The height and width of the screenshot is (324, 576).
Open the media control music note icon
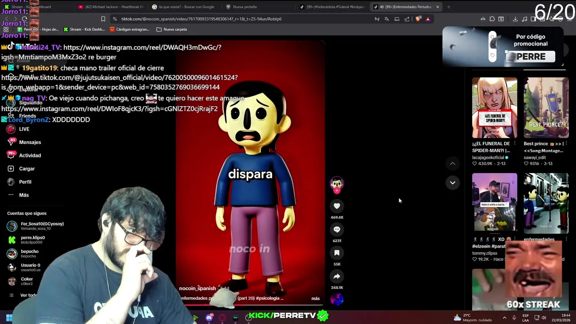click(x=525, y=19)
